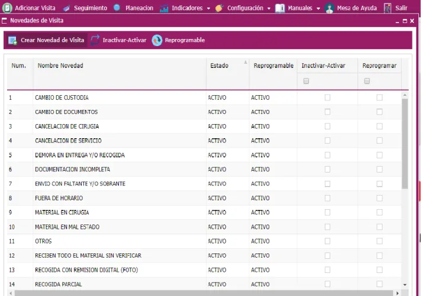Click the Inactivar-Activar toolbar button
Image resolution: width=422 pixels, height=296 pixels.
(x=119, y=40)
